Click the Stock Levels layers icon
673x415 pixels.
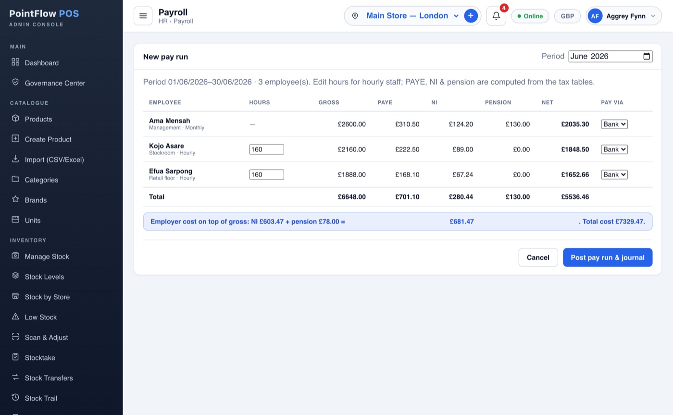(15, 276)
